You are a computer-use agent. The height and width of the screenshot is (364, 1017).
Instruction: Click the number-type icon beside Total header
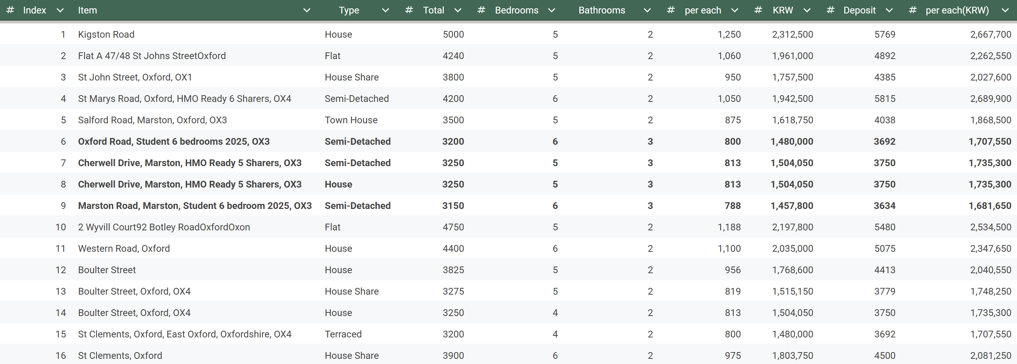[409, 10]
